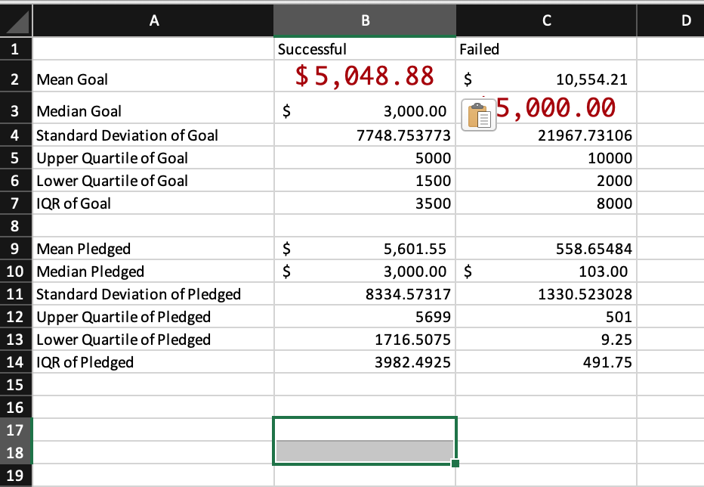Screen dimensions: 704x487
Task: Click the red $5,048.88 value cell
Action: click(364, 77)
